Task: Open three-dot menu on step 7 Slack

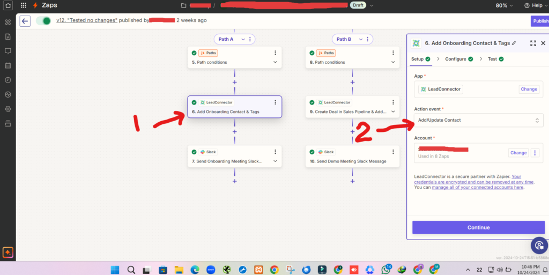Action: click(x=275, y=152)
